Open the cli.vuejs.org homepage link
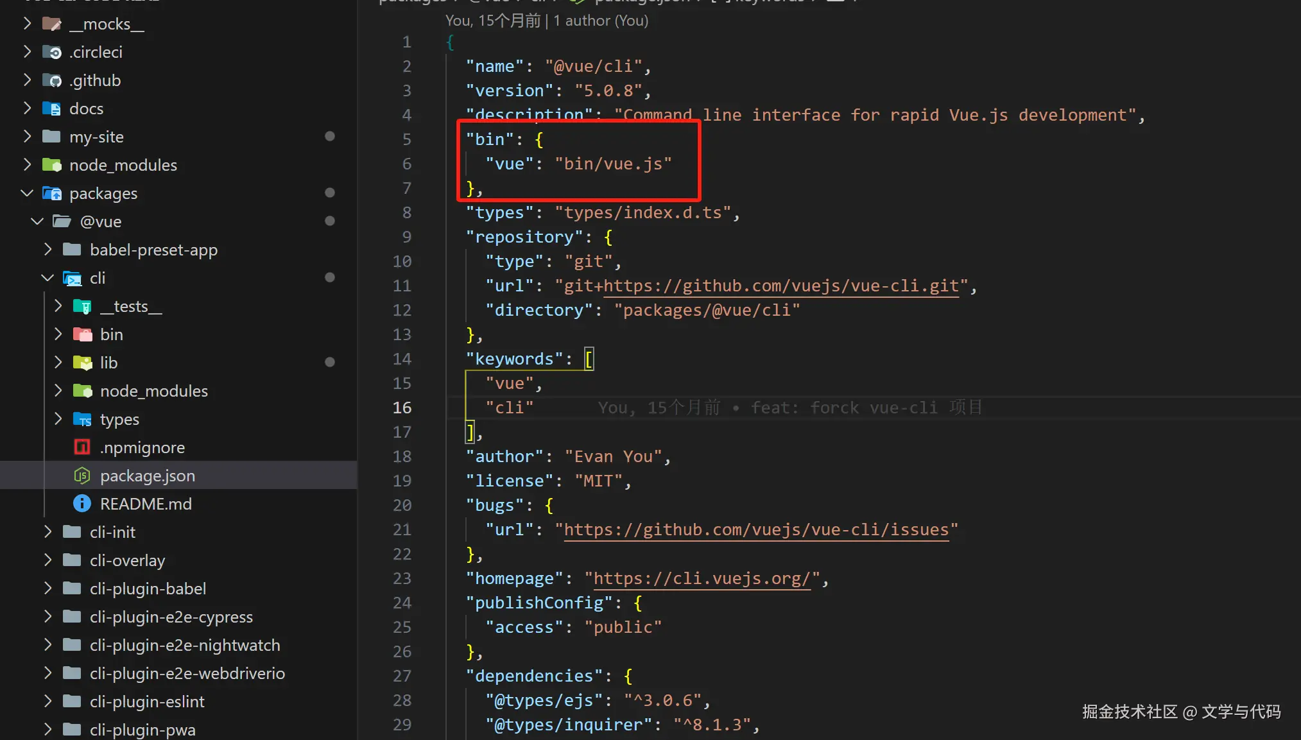Image resolution: width=1301 pixels, height=740 pixels. (x=702, y=578)
